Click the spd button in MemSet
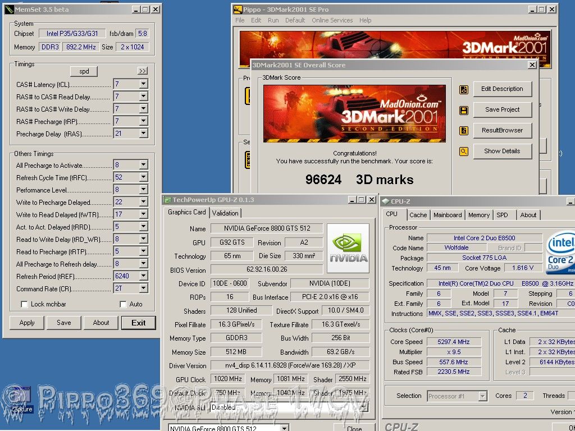The width and height of the screenshot is (575, 431). (x=84, y=71)
